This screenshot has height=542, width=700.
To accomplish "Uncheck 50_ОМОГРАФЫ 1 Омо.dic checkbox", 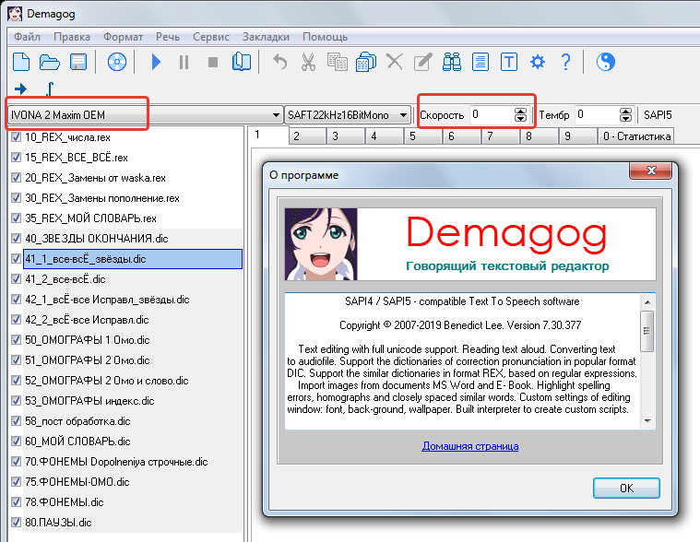I will pyautogui.click(x=16, y=340).
